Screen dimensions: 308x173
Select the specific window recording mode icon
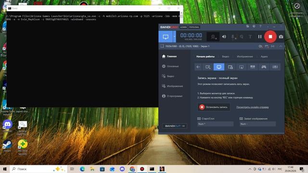coord(230,67)
